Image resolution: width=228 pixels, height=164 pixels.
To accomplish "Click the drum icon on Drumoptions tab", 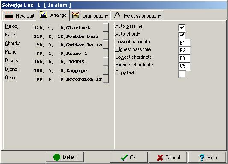I will (x=76, y=15).
